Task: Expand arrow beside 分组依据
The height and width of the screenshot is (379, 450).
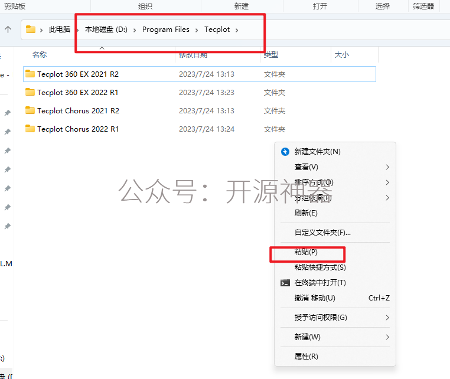Action: (387, 198)
